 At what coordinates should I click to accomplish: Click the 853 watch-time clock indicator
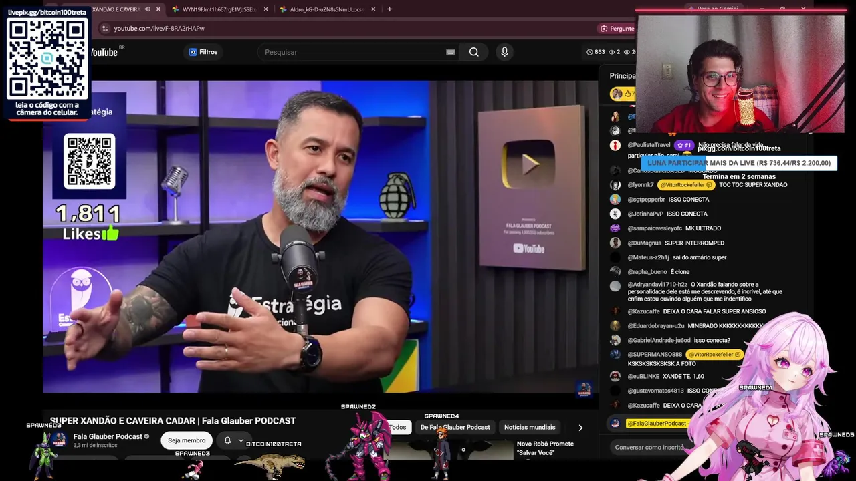(595, 52)
